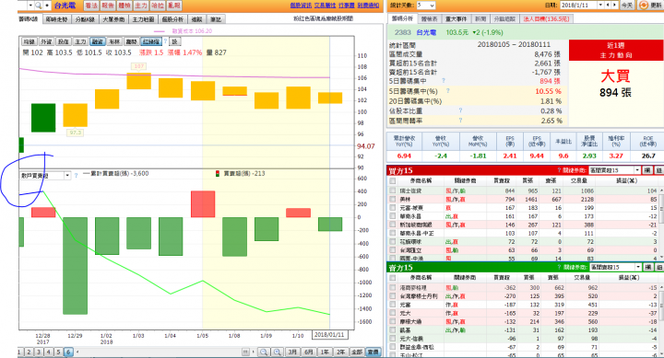The height and width of the screenshot is (358, 664).
Task: Open the 法人目標(136.5元) tab
Action: click(x=546, y=19)
